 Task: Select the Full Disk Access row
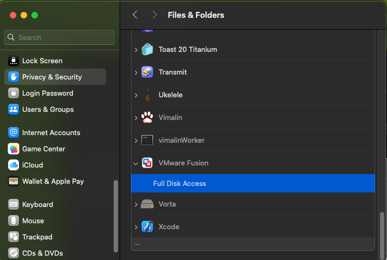click(x=253, y=183)
